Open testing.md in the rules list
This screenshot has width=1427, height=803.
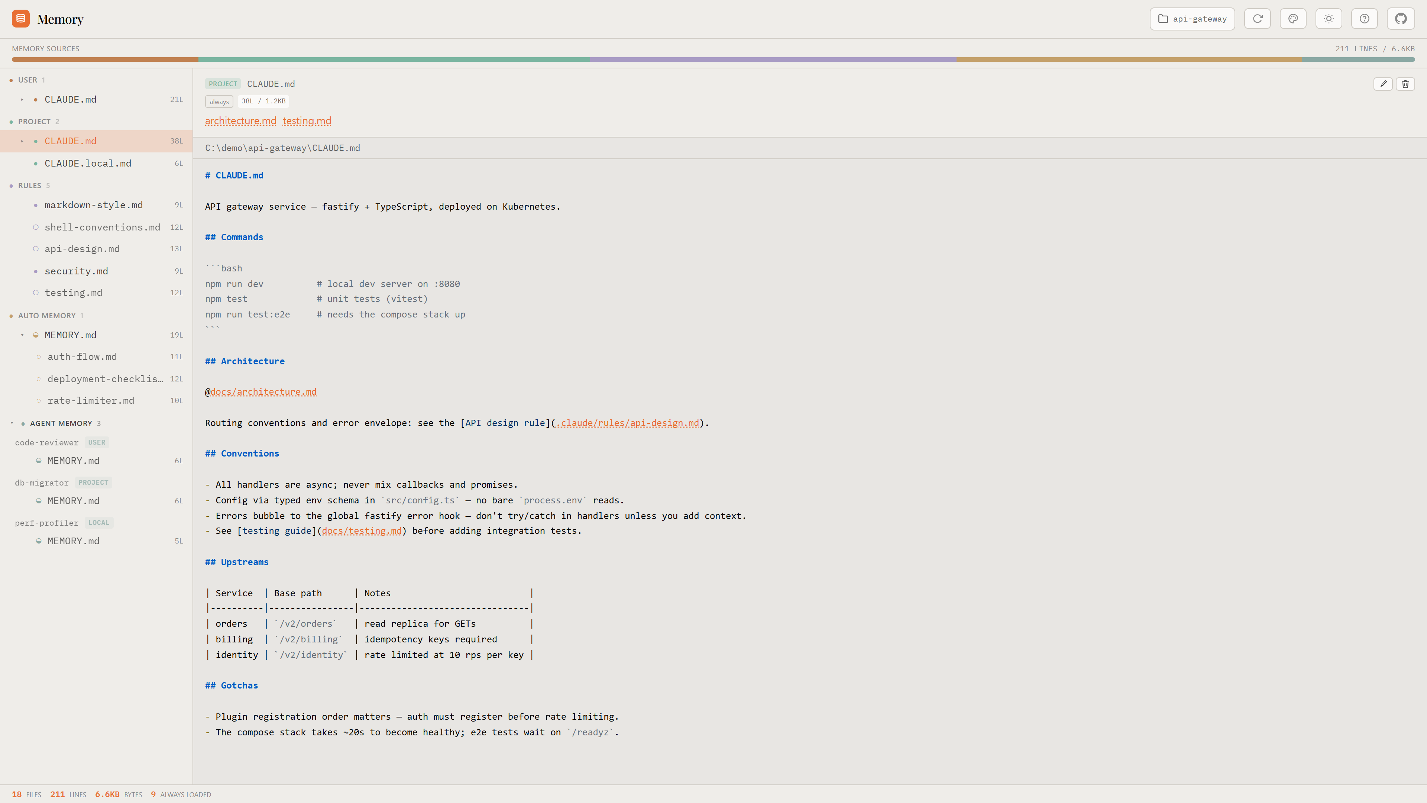click(x=96, y=293)
